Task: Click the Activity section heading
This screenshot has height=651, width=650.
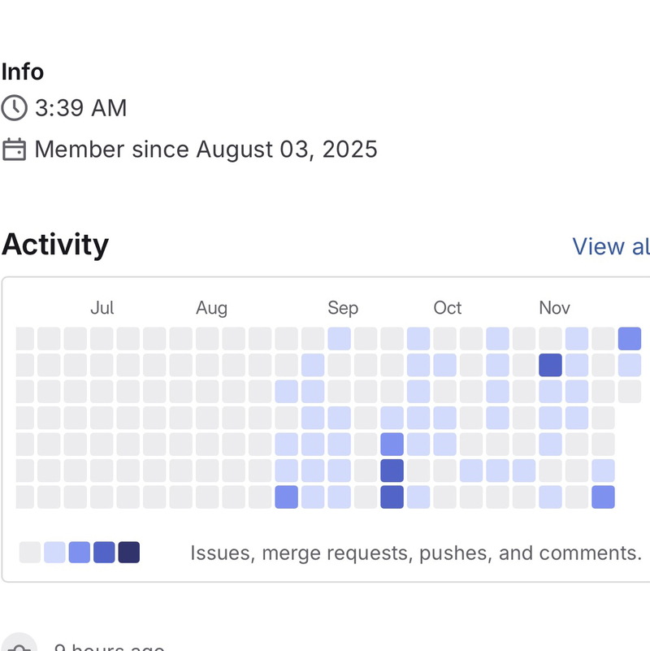Action: [55, 245]
